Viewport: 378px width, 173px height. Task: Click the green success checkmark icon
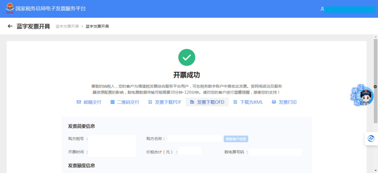click(187, 58)
